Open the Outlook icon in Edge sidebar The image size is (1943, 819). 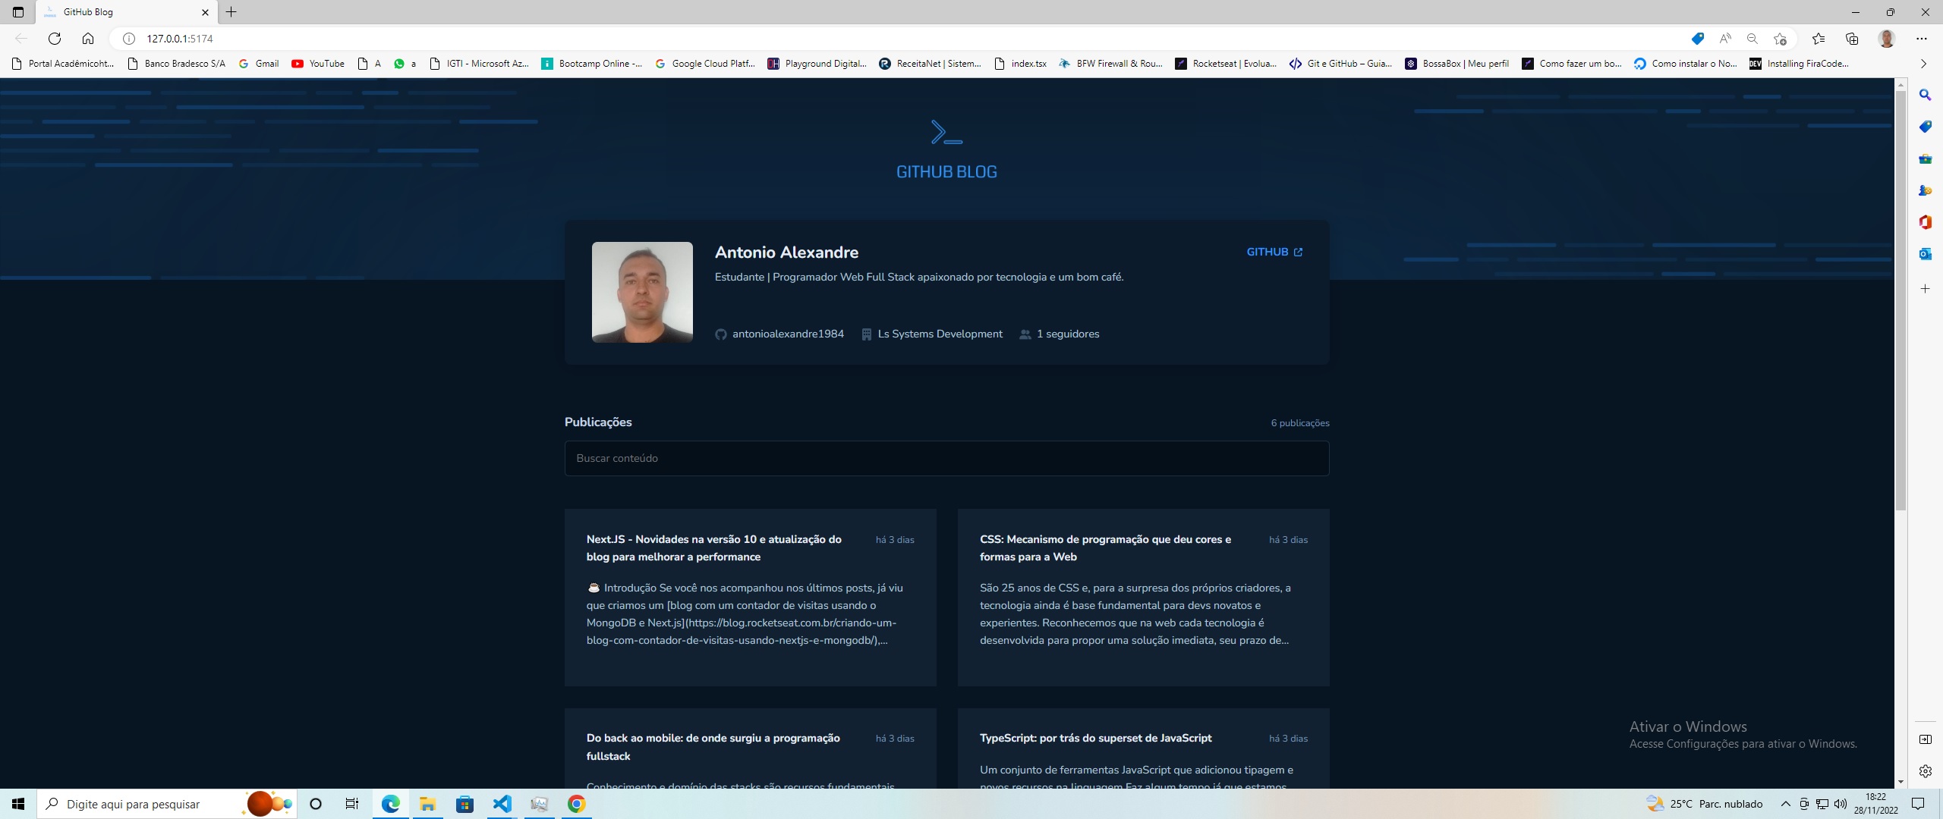point(1925,254)
